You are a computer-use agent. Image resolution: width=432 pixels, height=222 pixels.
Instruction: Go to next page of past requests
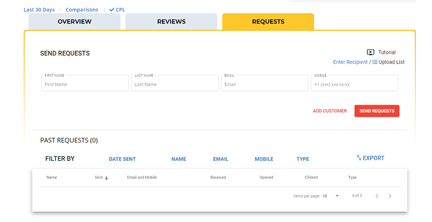click(x=390, y=196)
